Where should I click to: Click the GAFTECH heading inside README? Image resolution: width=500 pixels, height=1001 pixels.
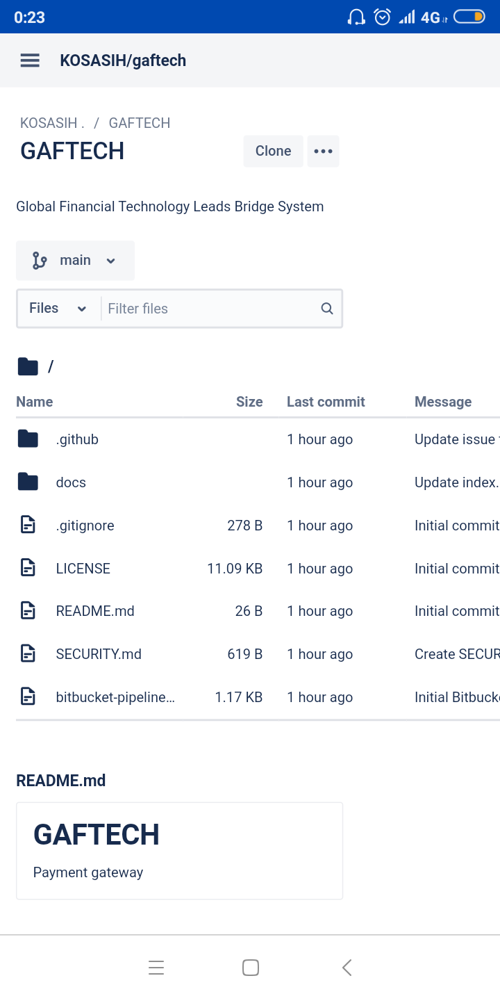click(x=97, y=835)
